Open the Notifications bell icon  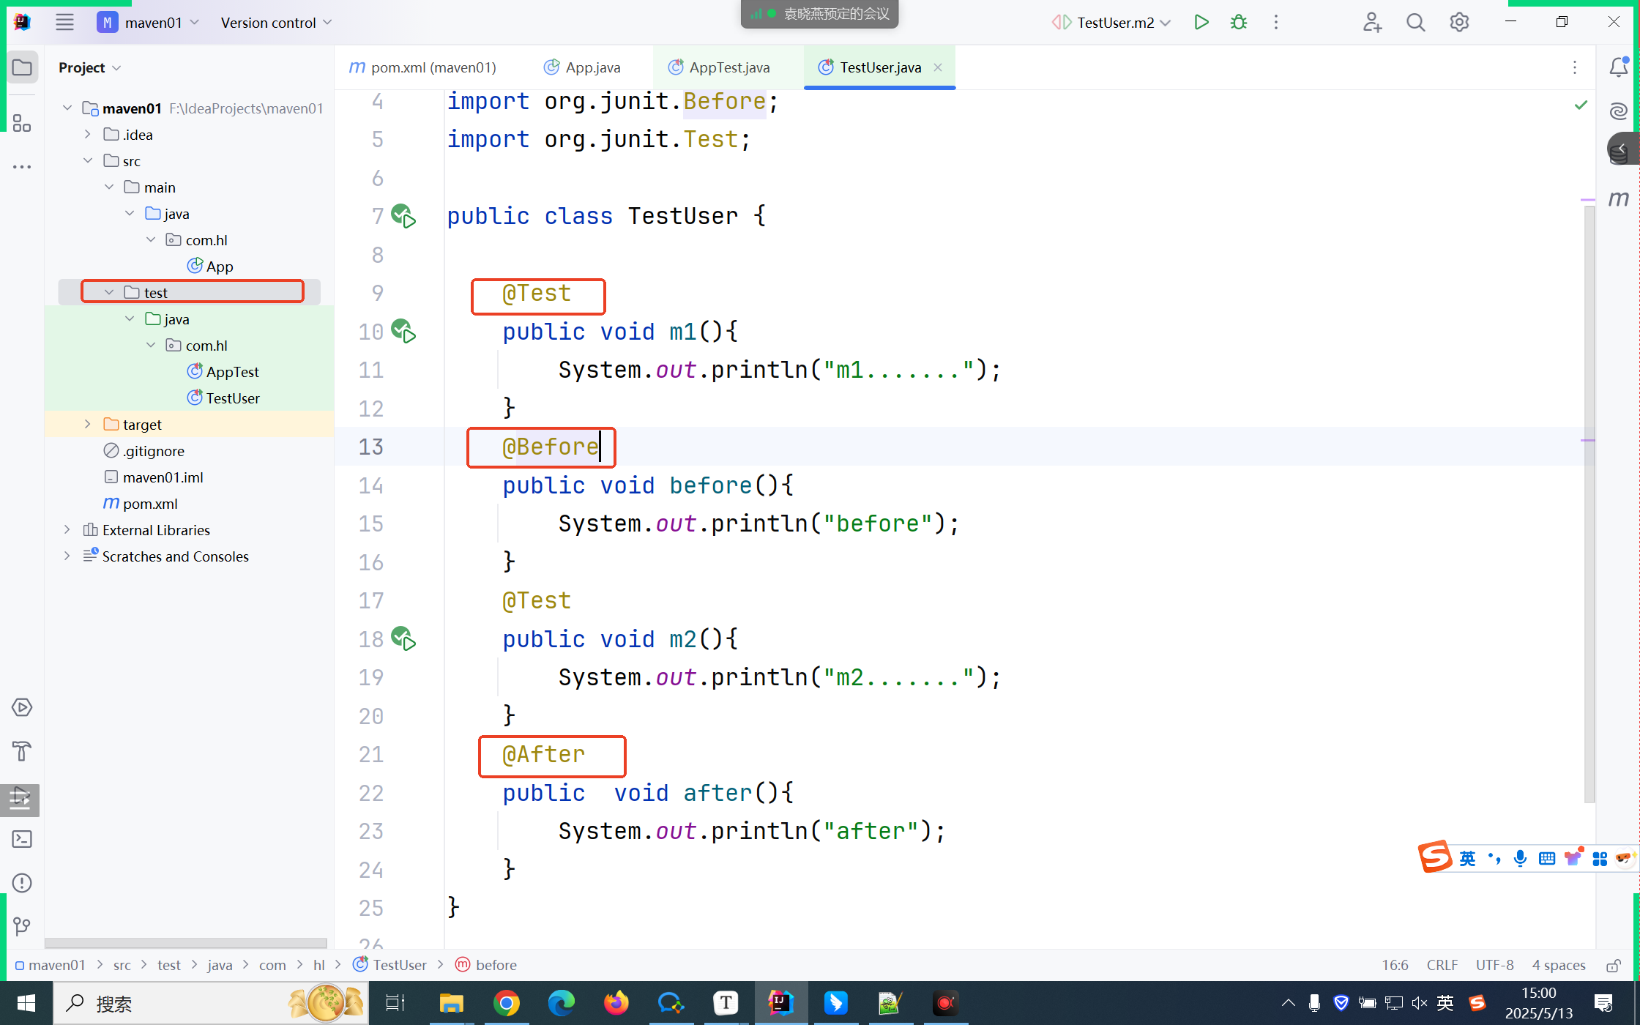pos(1618,67)
